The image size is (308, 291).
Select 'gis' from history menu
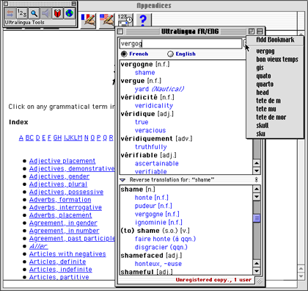275,68
